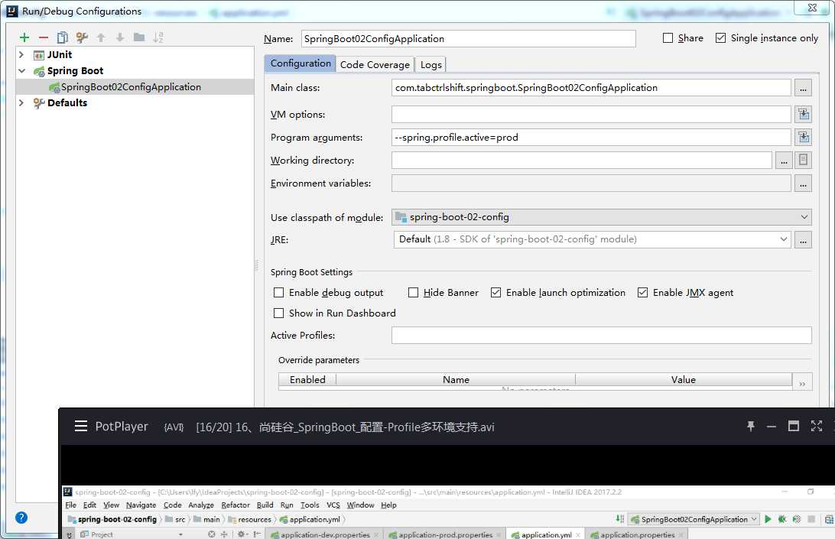This screenshot has height=539, width=835.
Task: Expand the VM options field editor
Action: pos(804,114)
